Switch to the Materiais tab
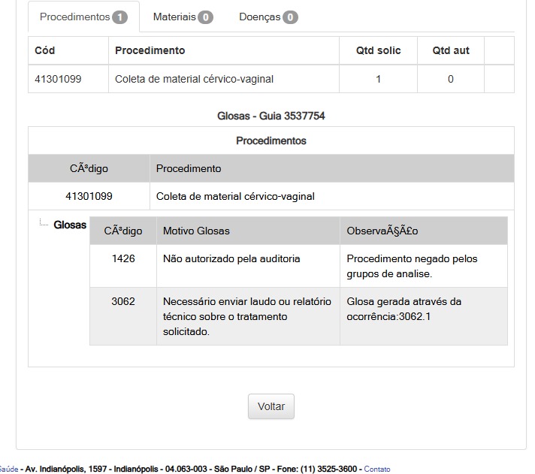Screen dimensions: 535x474 point(183,17)
